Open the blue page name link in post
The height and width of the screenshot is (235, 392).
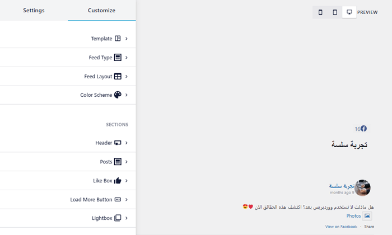[x=341, y=185]
